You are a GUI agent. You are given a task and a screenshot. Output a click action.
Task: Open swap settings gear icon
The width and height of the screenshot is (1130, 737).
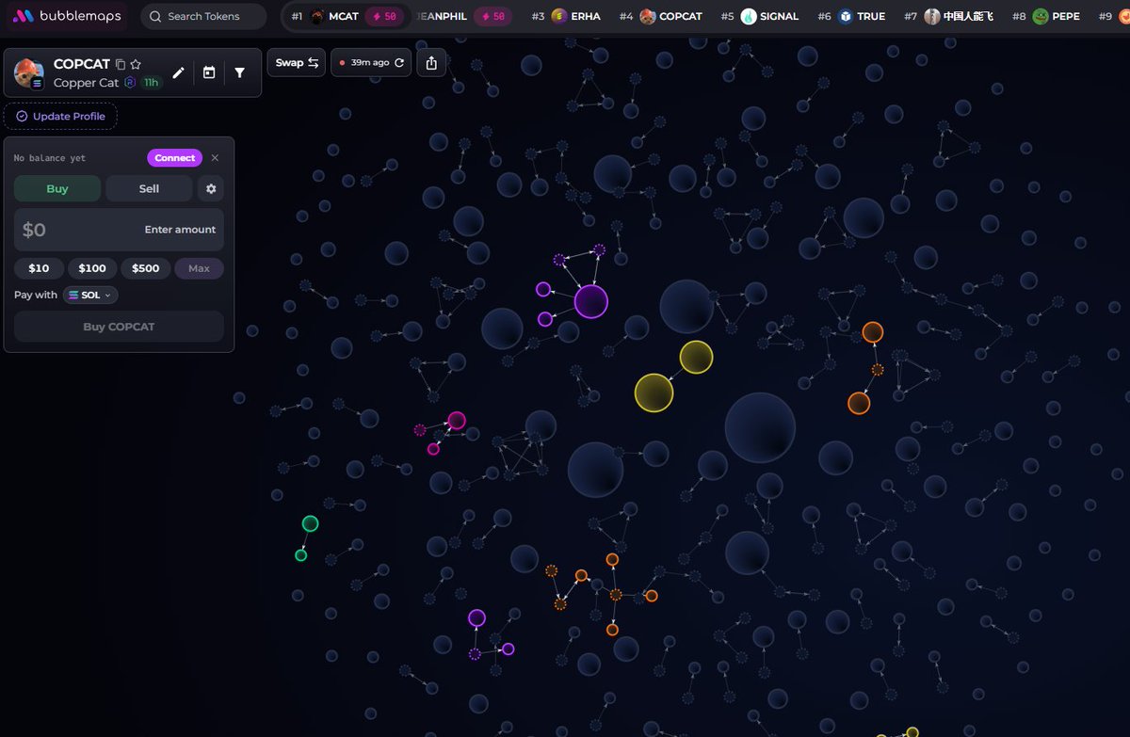pyautogui.click(x=211, y=188)
